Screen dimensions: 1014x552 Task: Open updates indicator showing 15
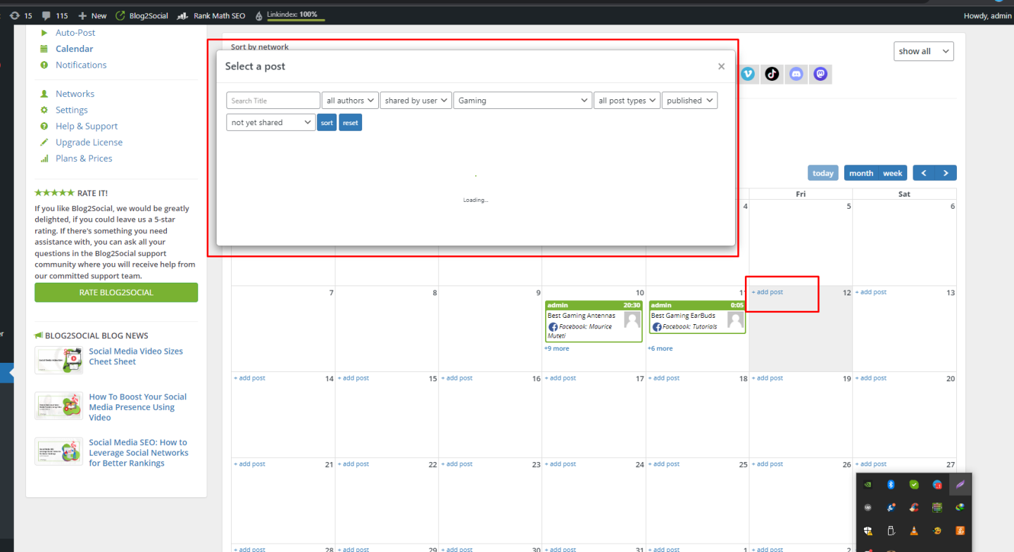click(x=21, y=15)
